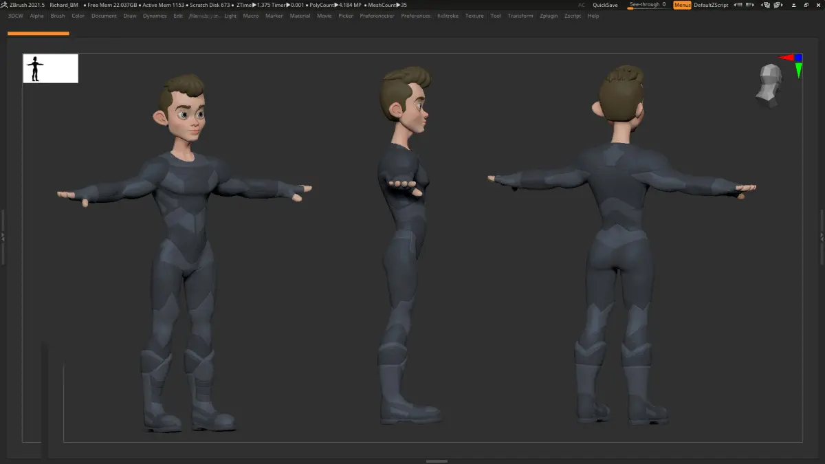Open the Light menu
This screenshot has width=825, height=464.
[x=230, y=16]
